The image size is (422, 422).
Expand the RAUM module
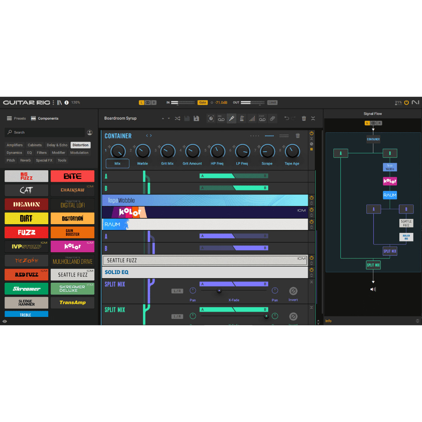(312, 227)
